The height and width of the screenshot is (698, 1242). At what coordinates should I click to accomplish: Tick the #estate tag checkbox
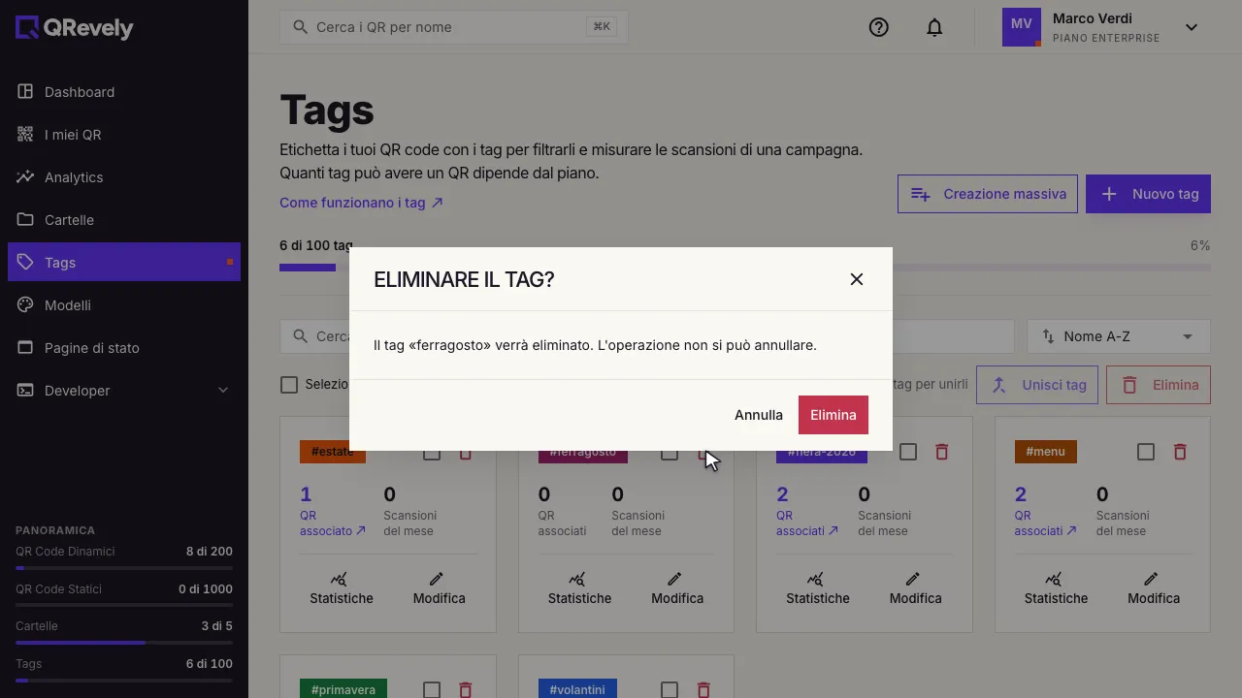pos(432,454)
